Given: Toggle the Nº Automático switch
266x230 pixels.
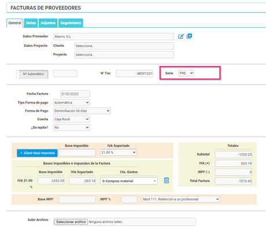Looking at the screenshot, I should coord(32,74).
